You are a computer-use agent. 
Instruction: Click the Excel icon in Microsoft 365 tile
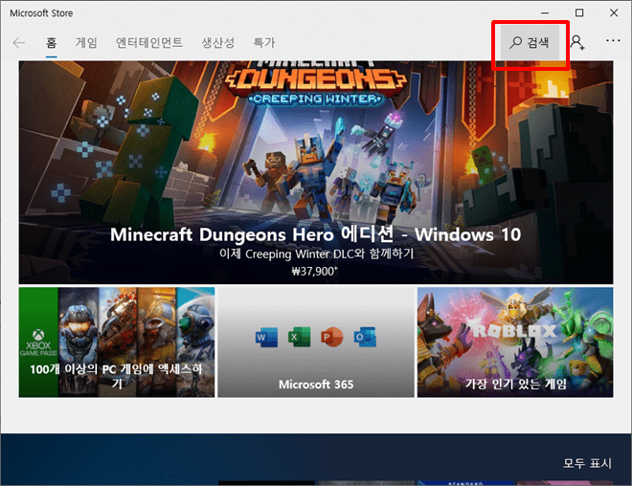(299, 337)
